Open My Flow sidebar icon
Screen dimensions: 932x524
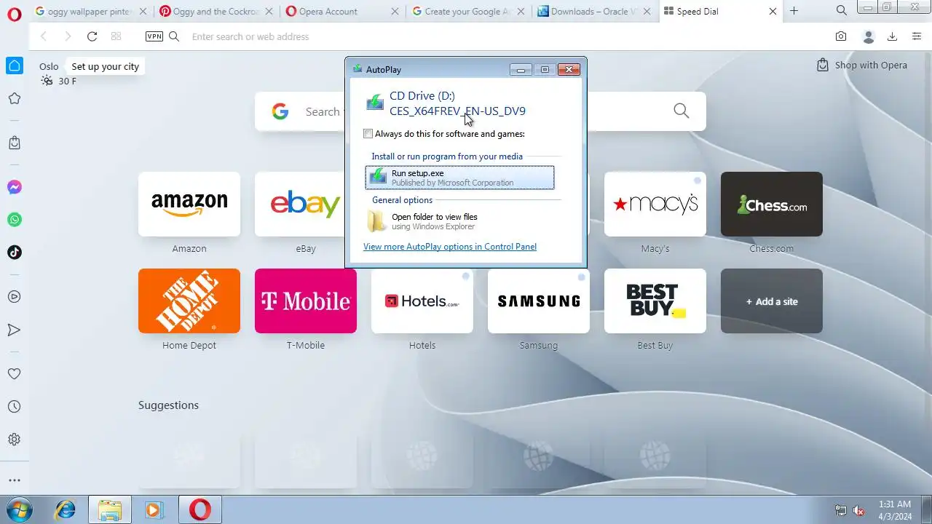point(15,330)
